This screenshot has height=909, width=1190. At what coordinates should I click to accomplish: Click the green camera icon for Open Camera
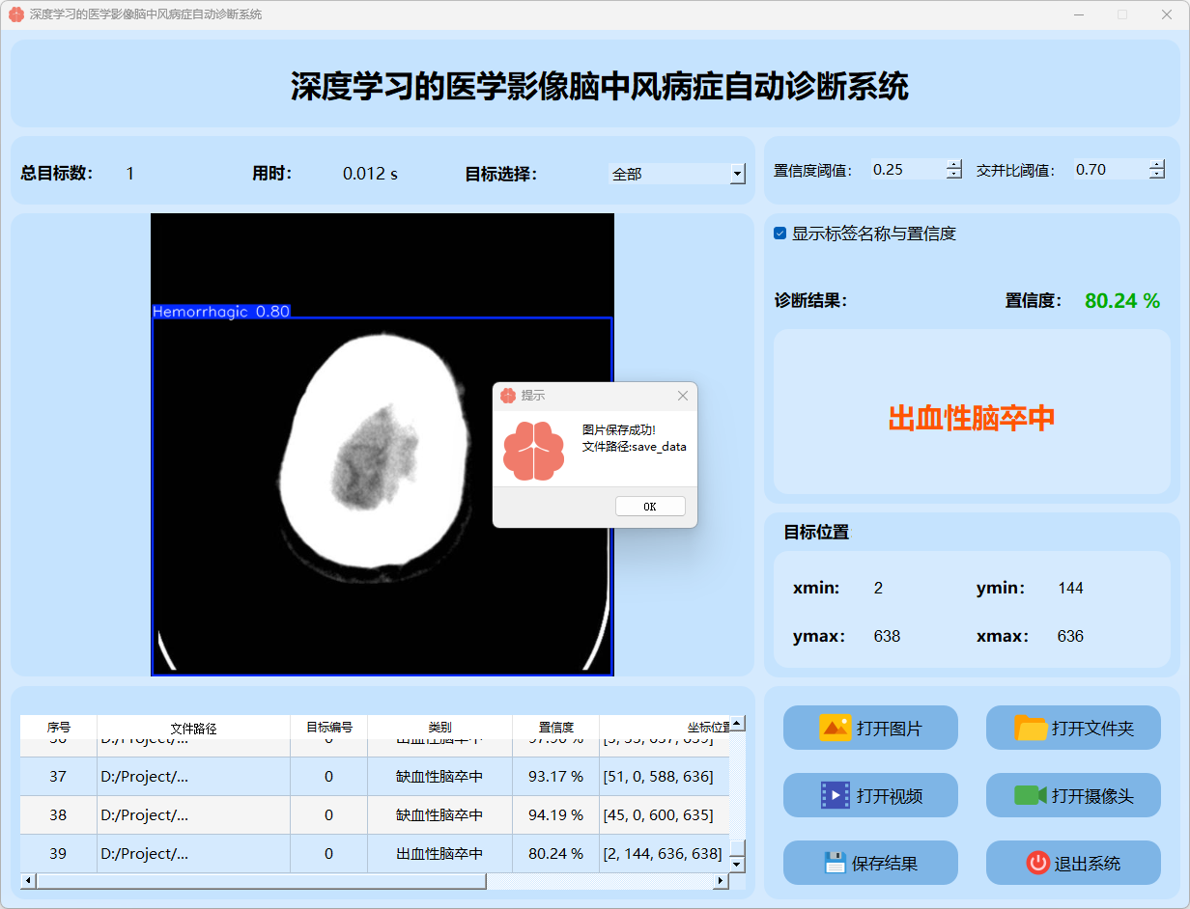(1031, 795)
